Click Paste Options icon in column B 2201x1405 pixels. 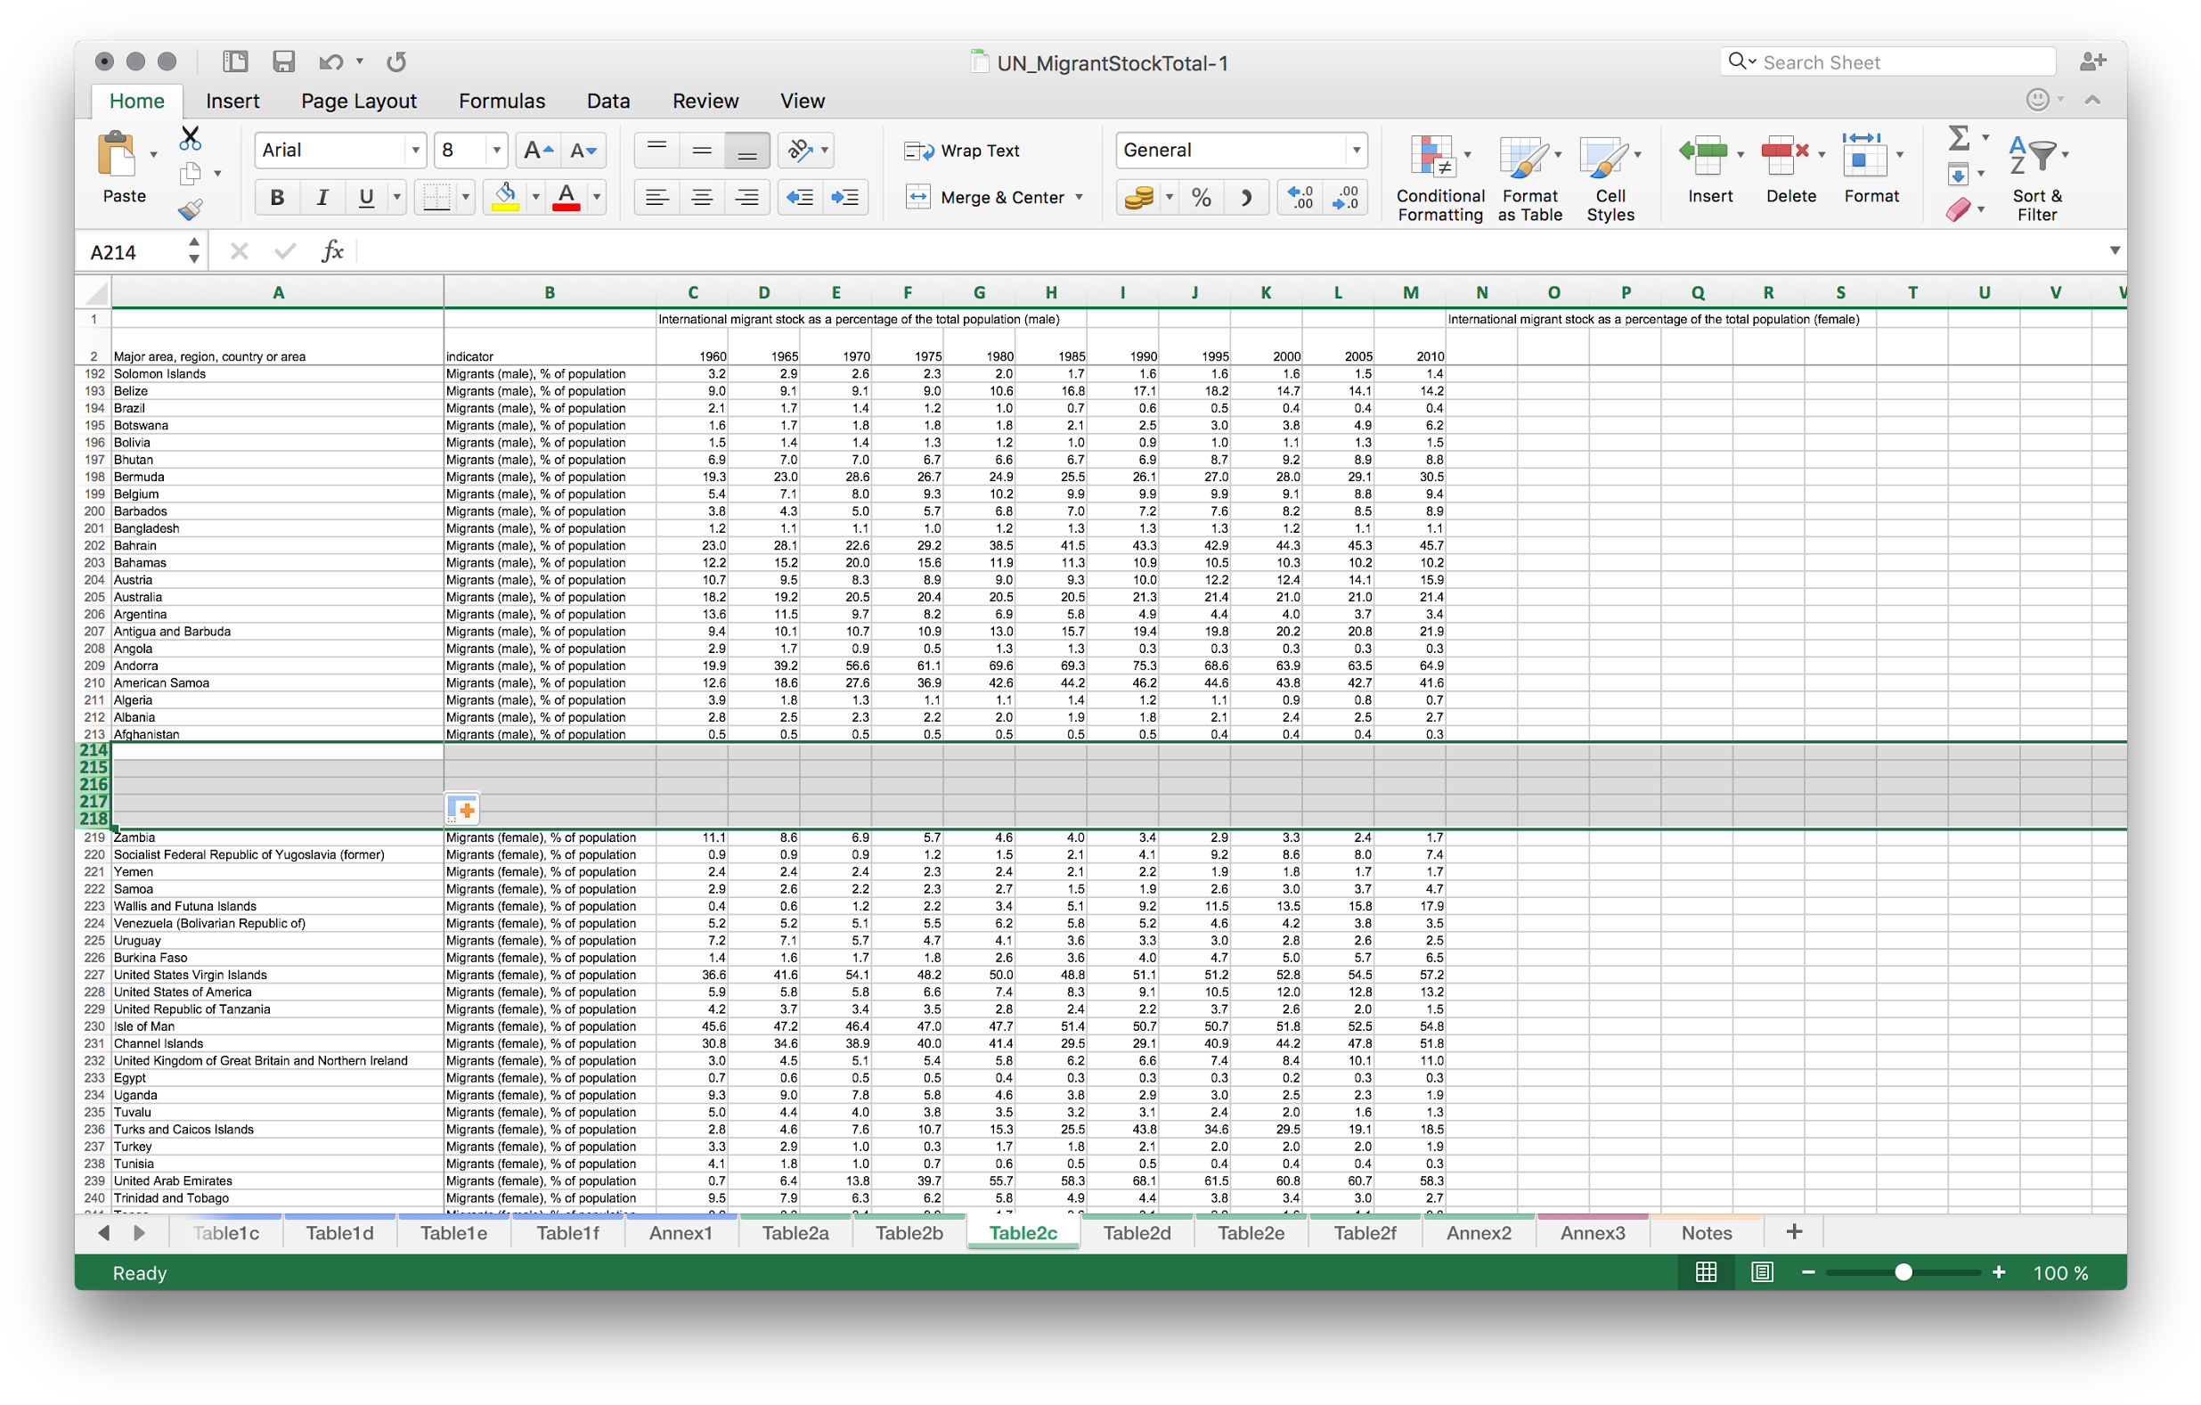click(462, 810)
